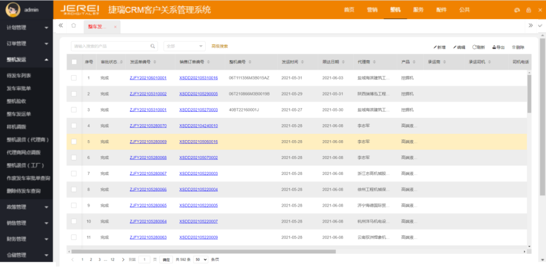Screen dimensions: 546x267
Task: Open the 50 per-page size dropdown
Action: point(200,260)
